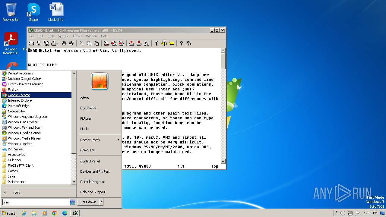This screenshot has height=217, width=386.
Task: Click the volume icon in system tray
Action: [x=343, y=213]
